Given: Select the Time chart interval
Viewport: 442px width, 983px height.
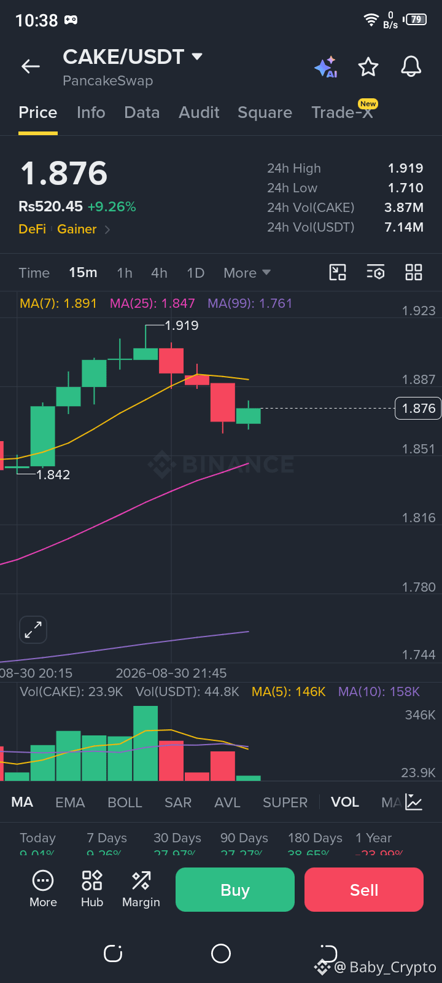Looking at the screenshot, I should [x=34, y=273].
